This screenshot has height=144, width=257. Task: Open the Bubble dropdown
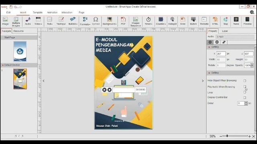(x=73, y=21)
